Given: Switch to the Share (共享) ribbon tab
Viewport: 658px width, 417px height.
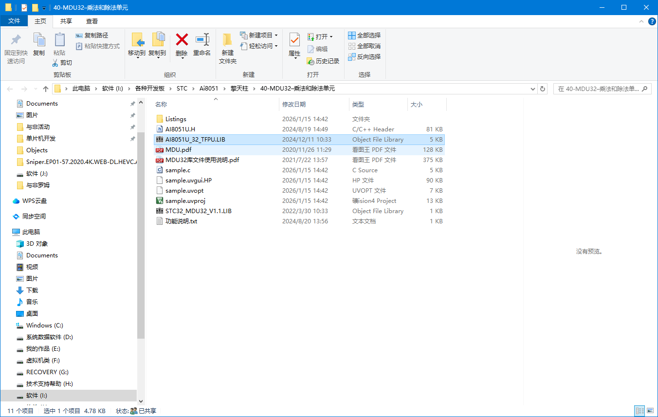Looking at the screenshot, I should 66,21.
